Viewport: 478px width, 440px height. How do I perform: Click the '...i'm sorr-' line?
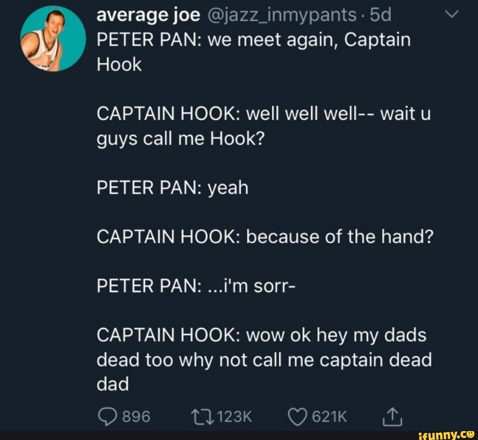(x=251, y=286)
